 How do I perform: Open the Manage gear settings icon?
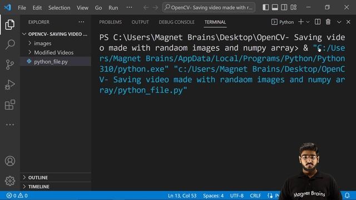pyautogui.click(x=10, y=181)
